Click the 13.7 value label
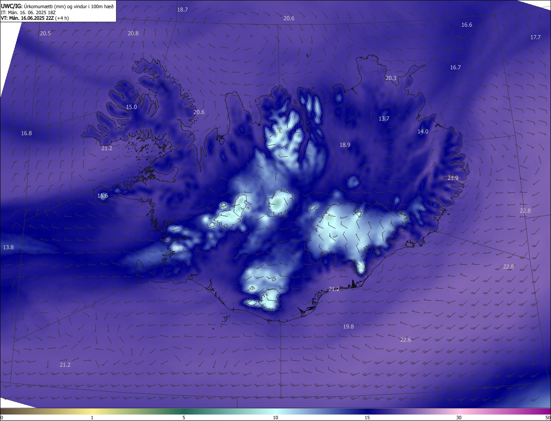 [384, 119]
